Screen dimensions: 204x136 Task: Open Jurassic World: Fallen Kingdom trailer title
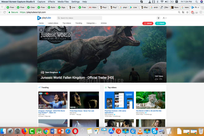(x=77, y=78)
